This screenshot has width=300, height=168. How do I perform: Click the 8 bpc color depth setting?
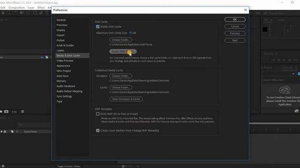15,112
